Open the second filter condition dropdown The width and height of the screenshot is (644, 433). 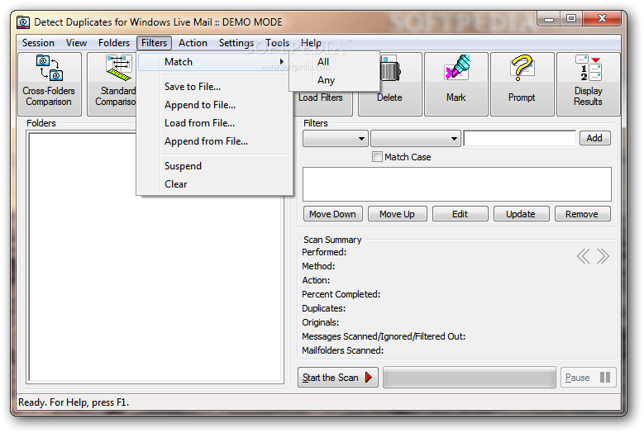tap(415, 138)
